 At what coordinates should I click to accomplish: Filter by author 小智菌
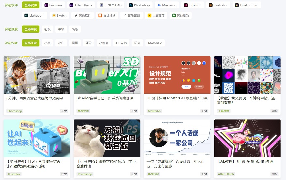[x=104, y=43]
